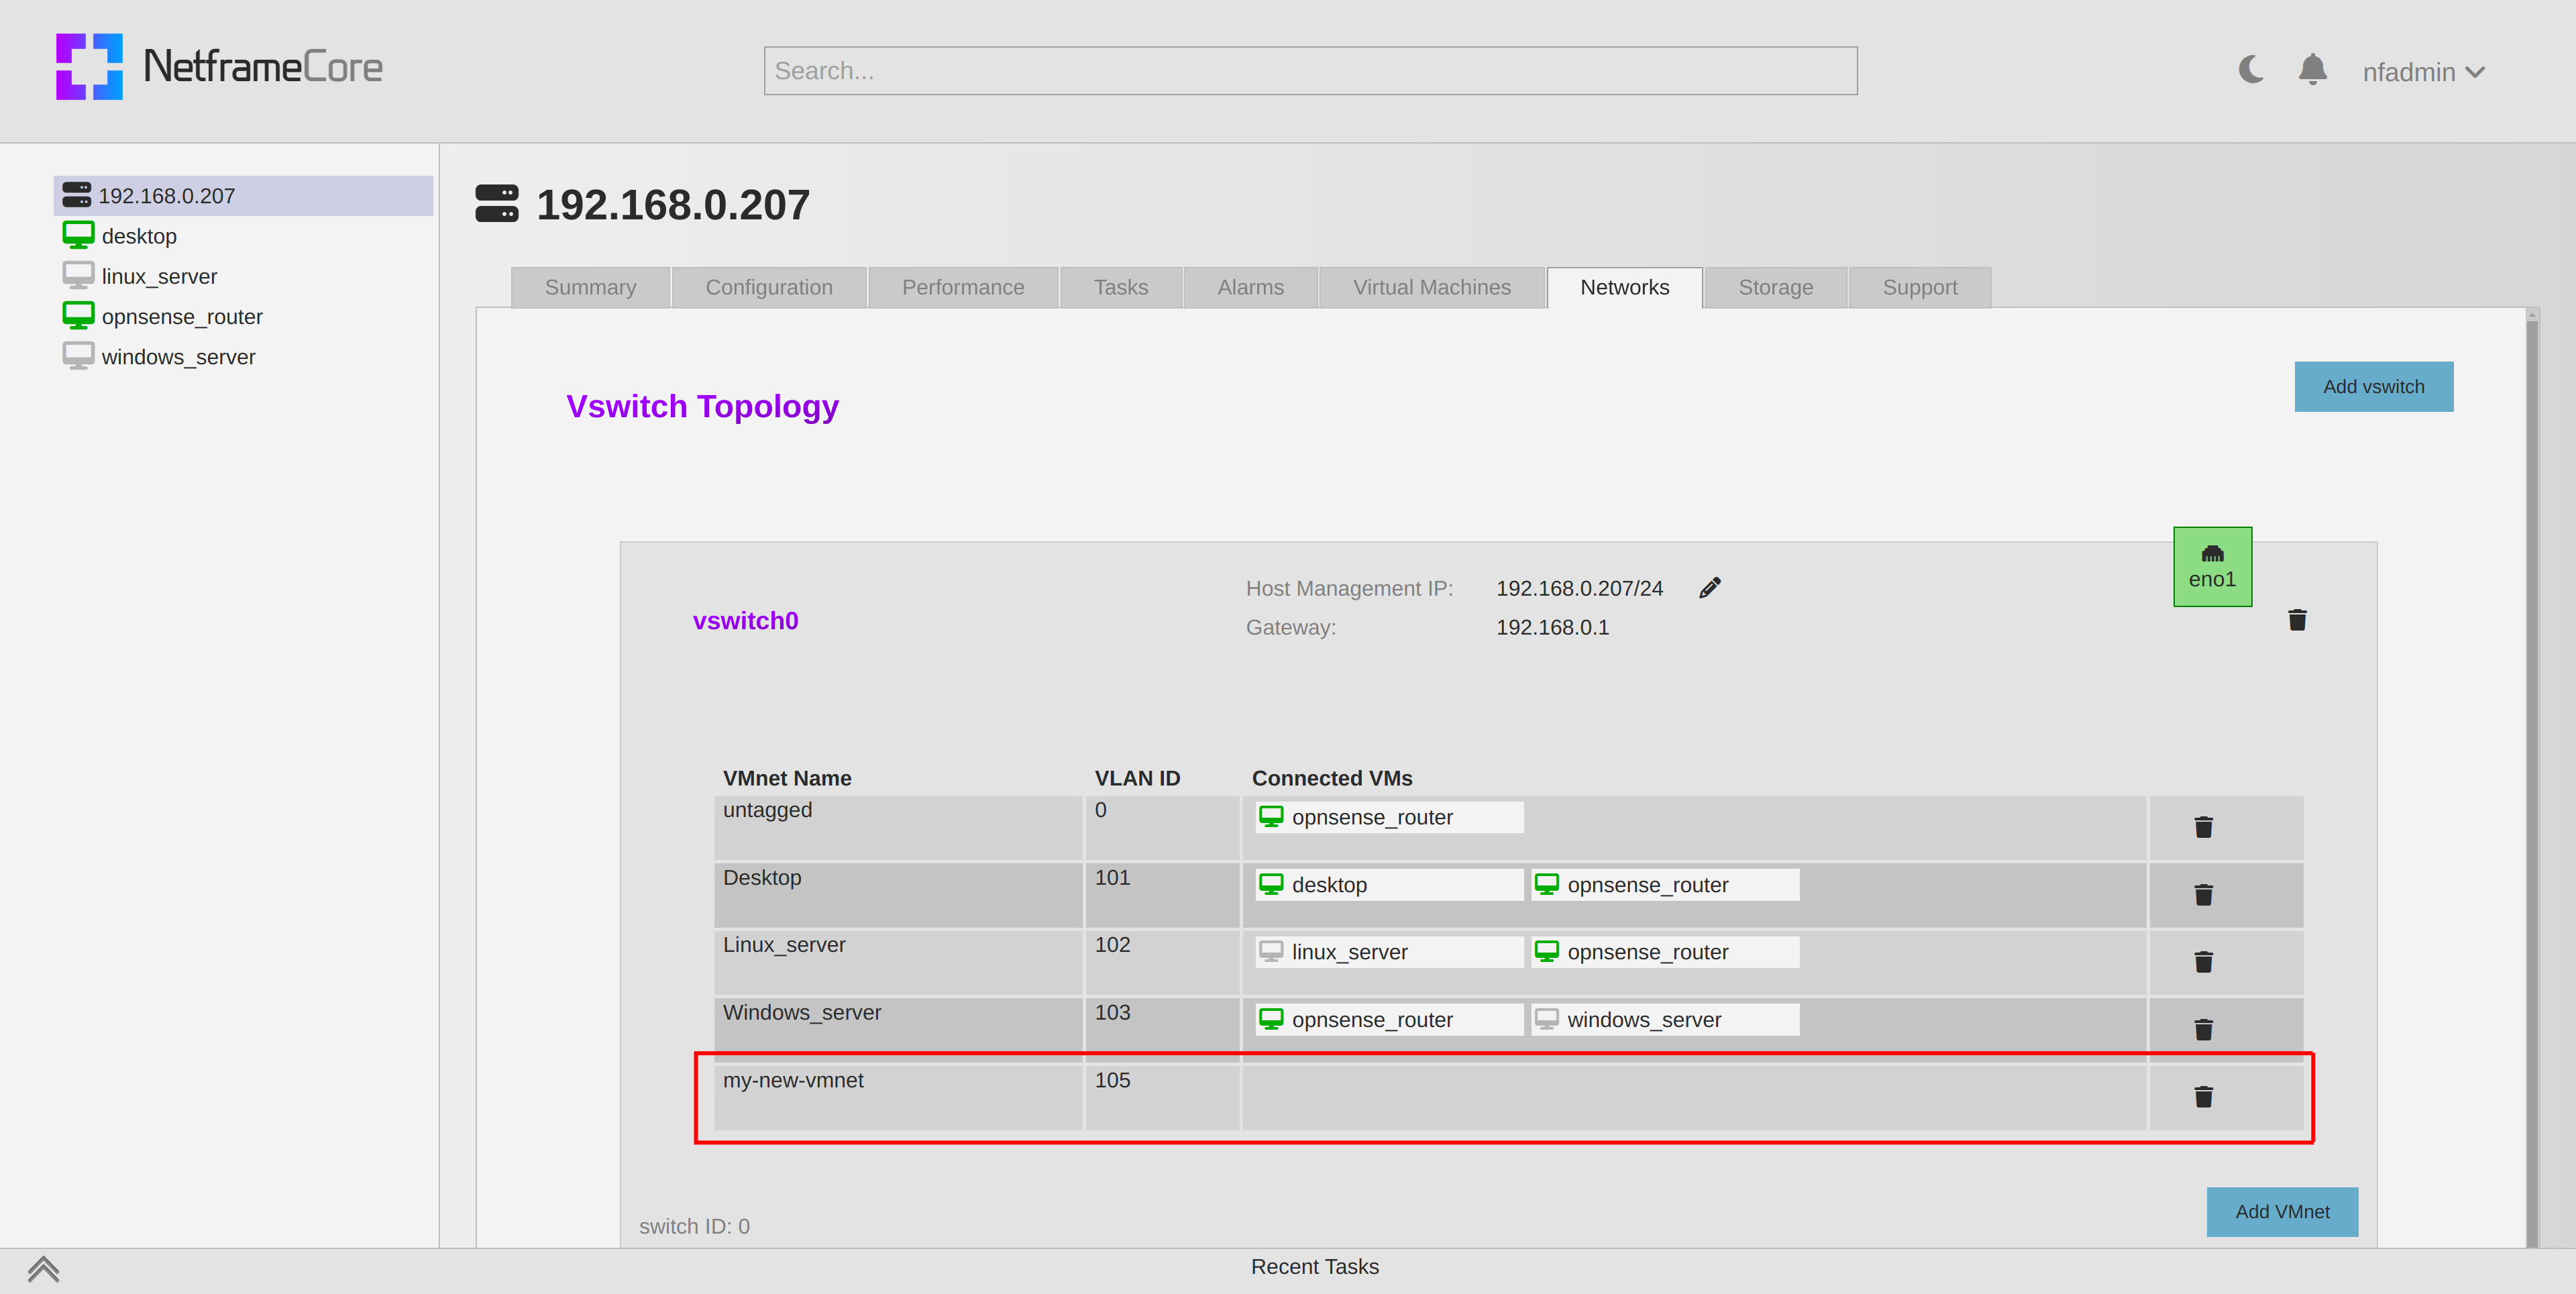Delete the Windows_server VMnet row
This screenshot has height=1294, width=2576.
click(x=2203, y=1029)
